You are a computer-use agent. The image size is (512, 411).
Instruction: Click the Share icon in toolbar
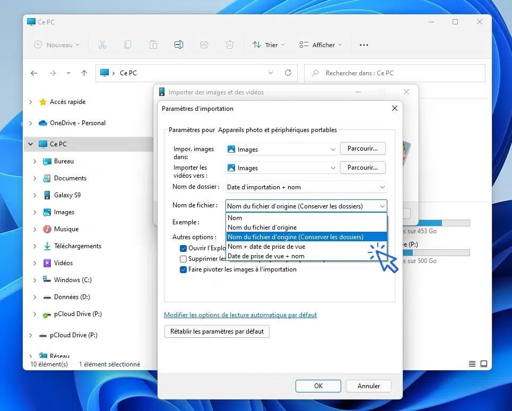tap(204, 45)
